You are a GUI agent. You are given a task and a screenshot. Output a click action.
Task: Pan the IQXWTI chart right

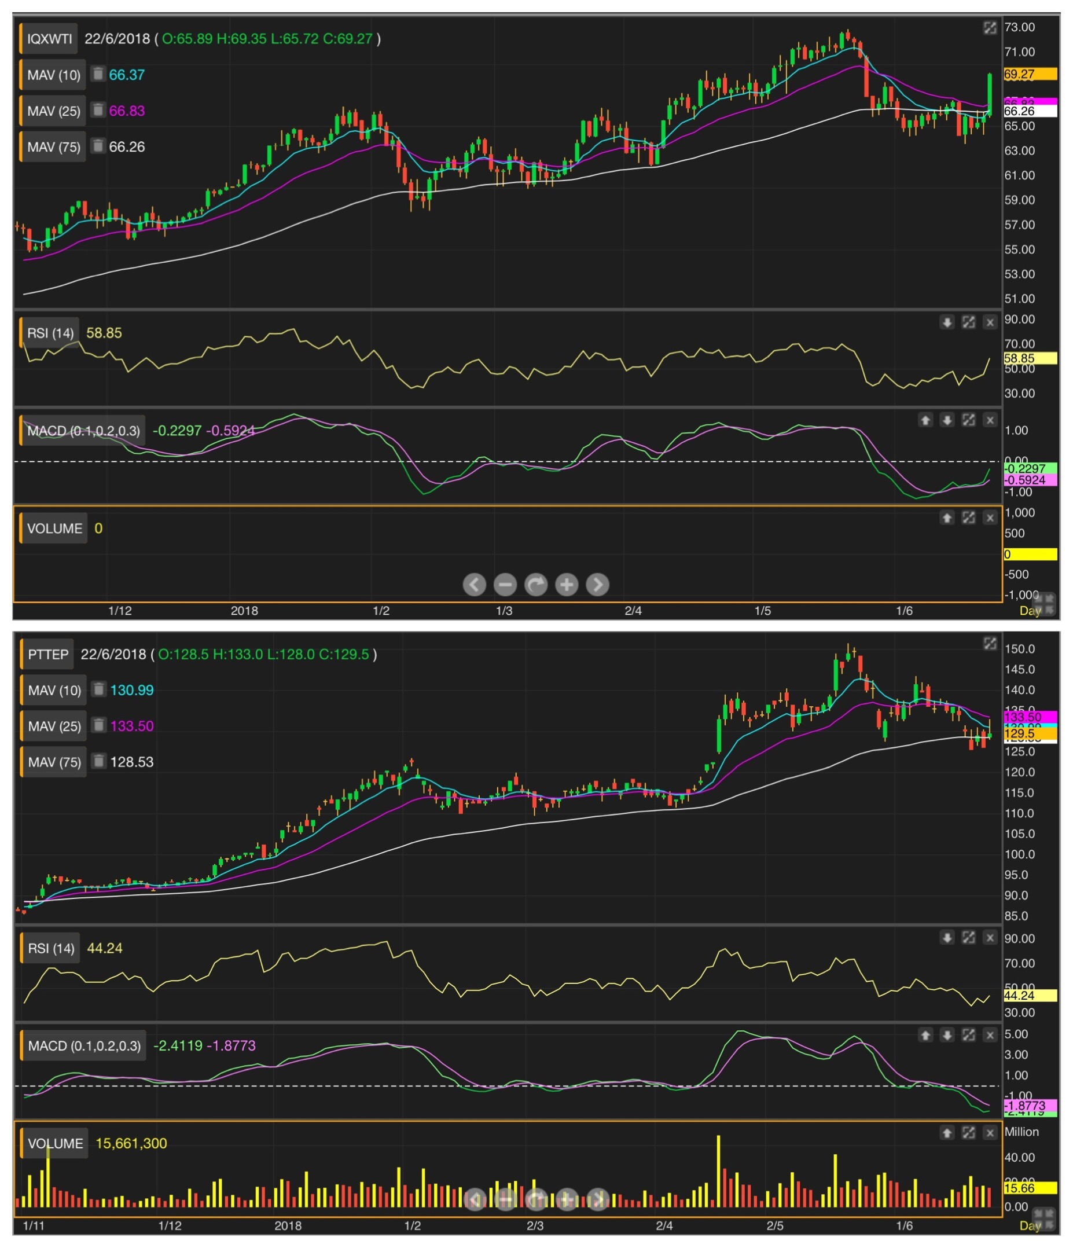(597, 584)
